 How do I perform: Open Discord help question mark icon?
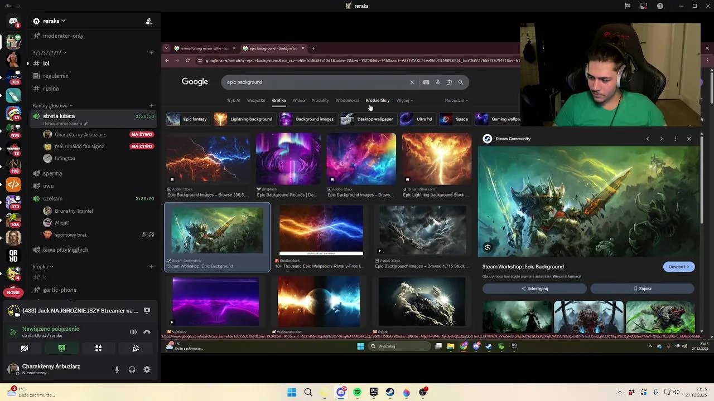[660, 6]
